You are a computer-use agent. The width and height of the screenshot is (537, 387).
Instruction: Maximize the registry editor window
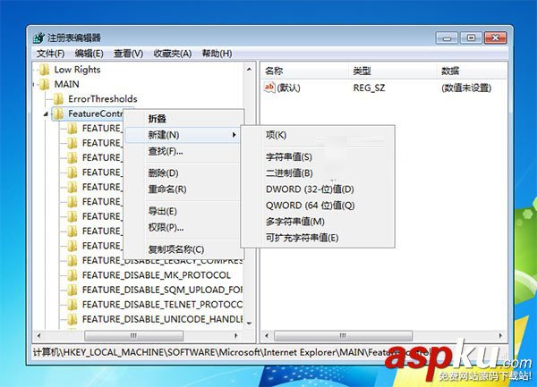471,38
